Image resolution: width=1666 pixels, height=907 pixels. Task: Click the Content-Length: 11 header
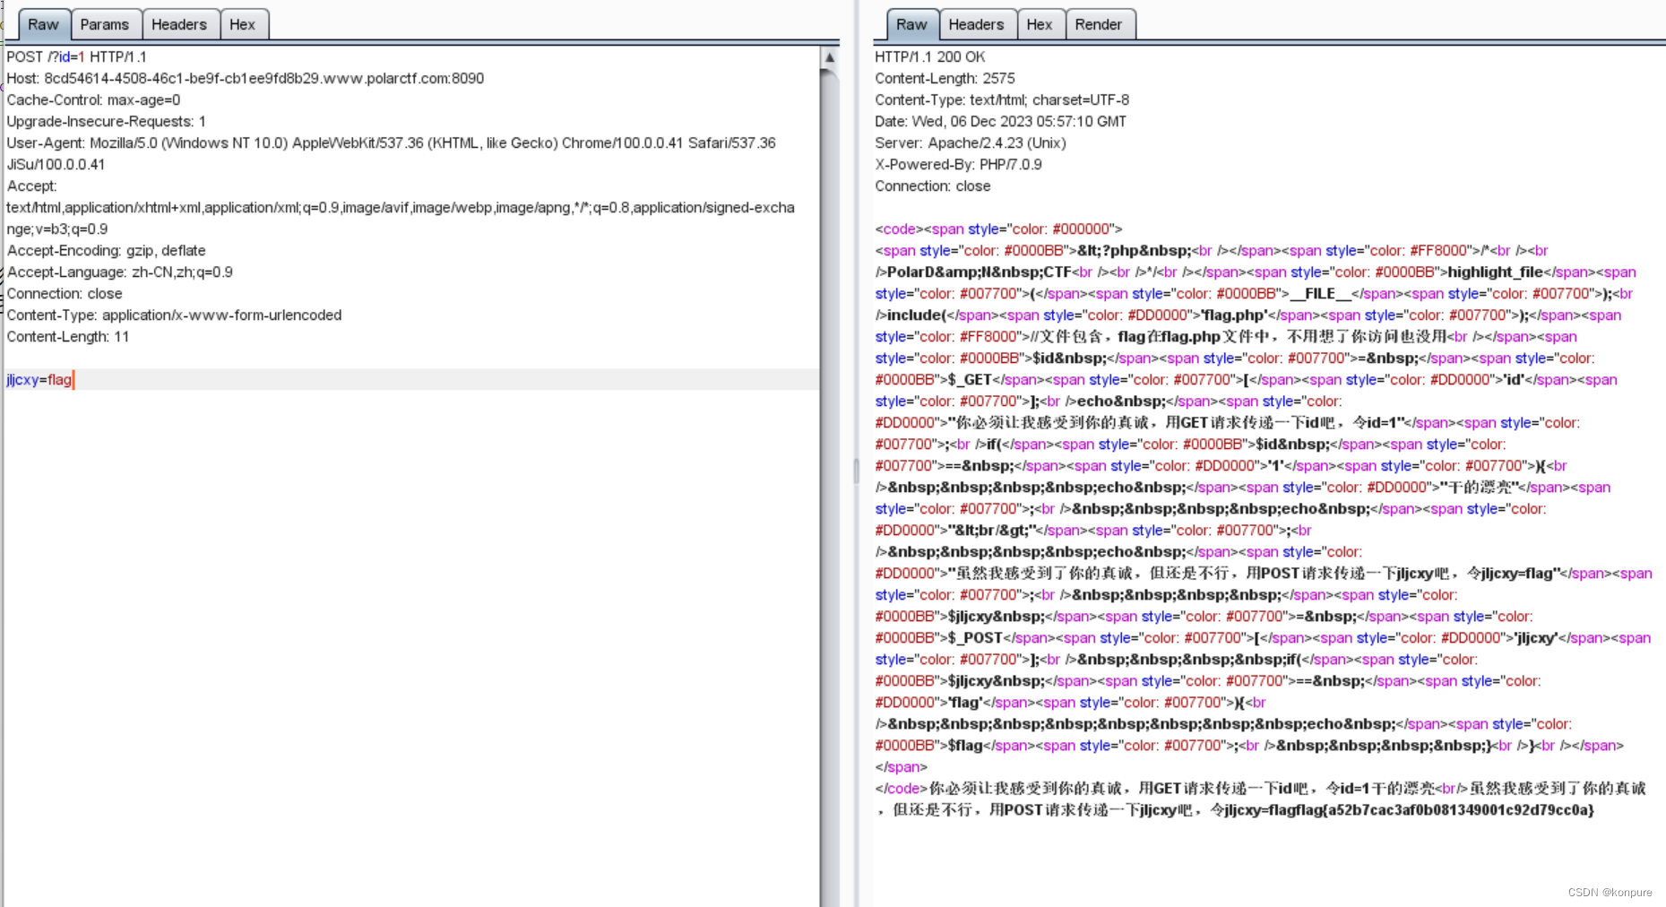(x=68, y=336)
